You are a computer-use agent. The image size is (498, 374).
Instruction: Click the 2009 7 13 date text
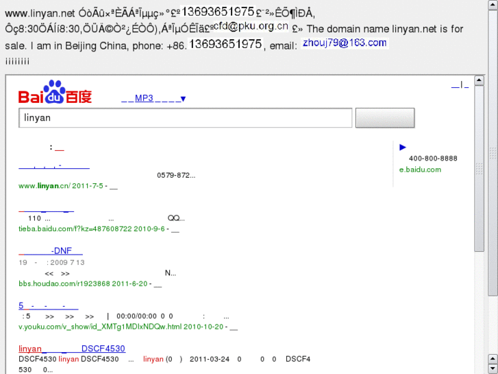point(67,263)
